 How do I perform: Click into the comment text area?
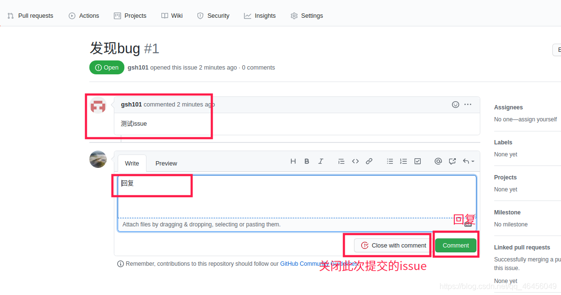coord(297,197)
